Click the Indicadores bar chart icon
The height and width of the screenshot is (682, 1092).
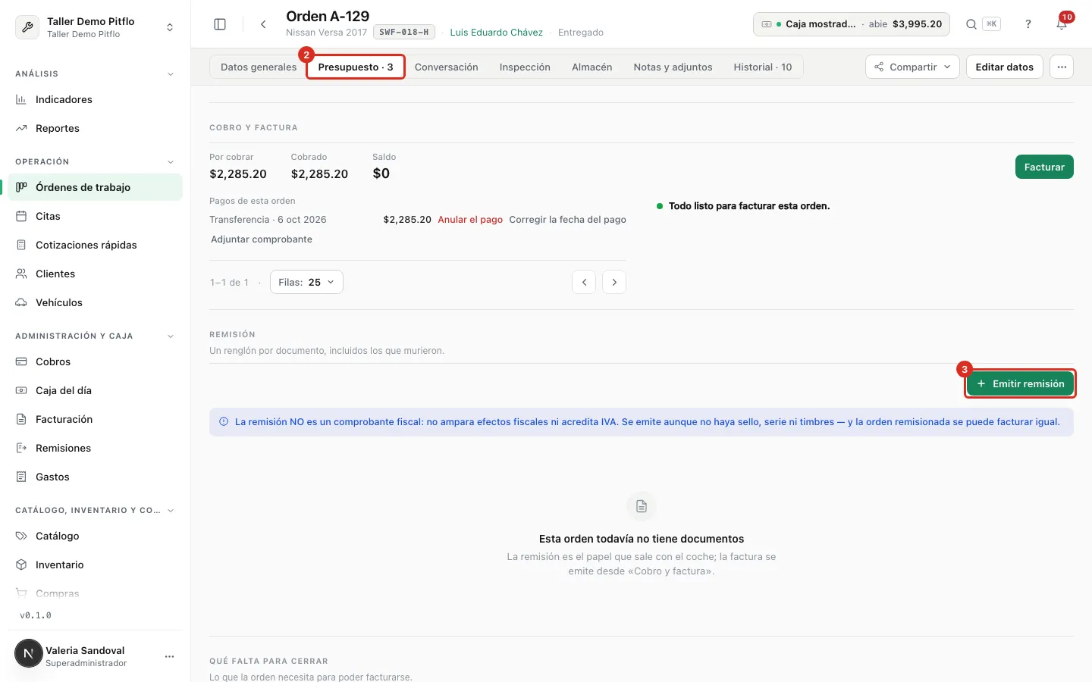click(x=21, y=99)
